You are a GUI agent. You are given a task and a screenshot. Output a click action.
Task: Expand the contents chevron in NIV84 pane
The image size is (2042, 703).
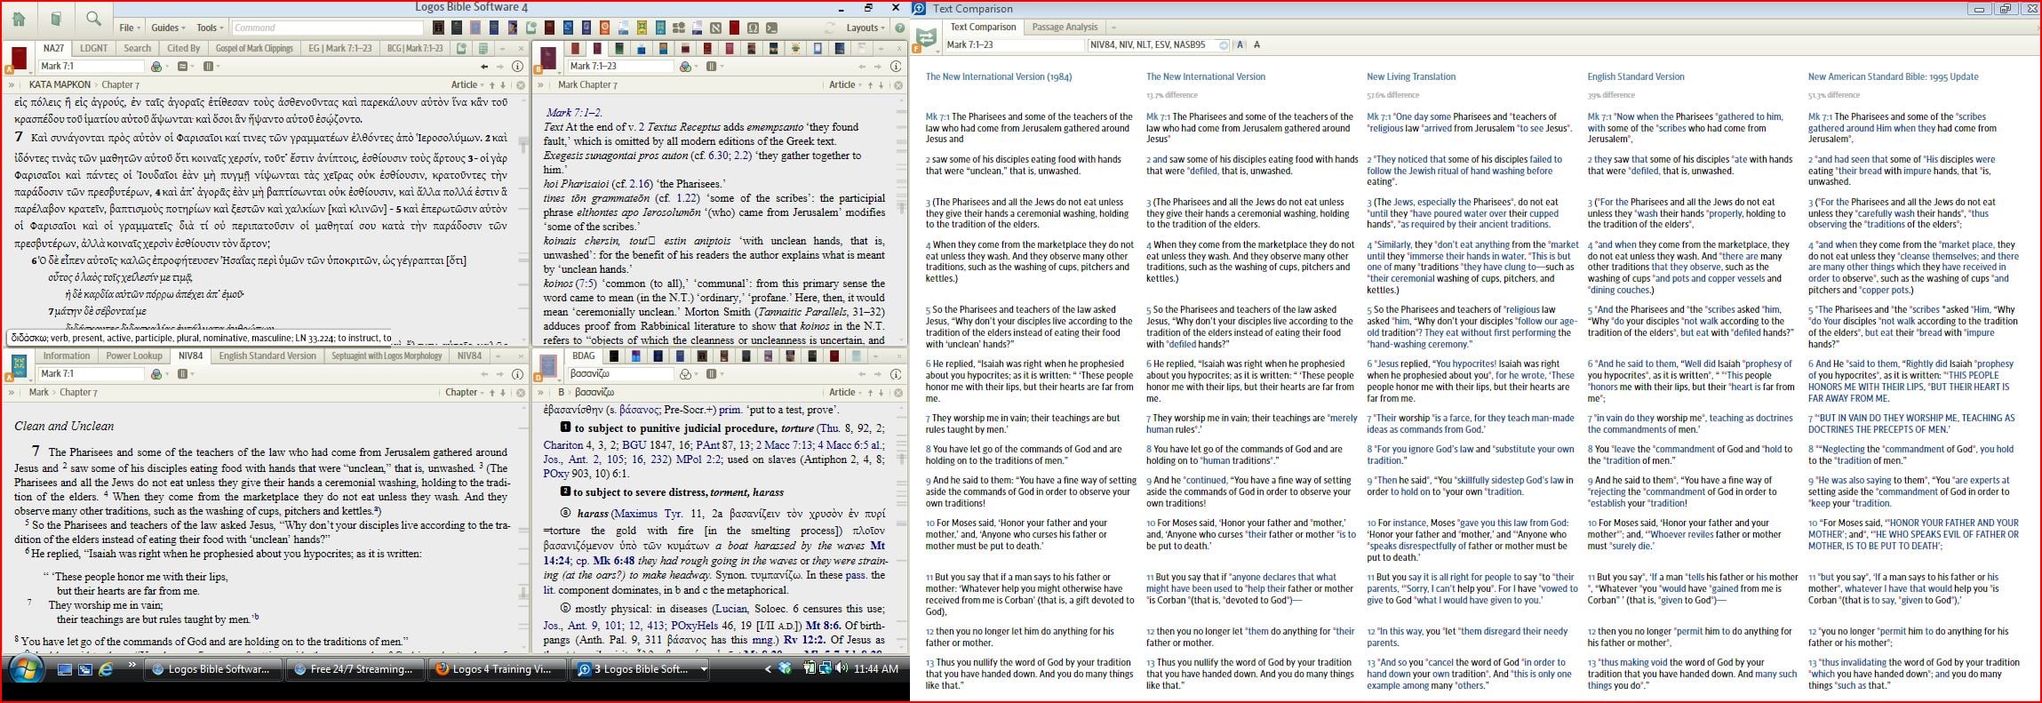12,392
